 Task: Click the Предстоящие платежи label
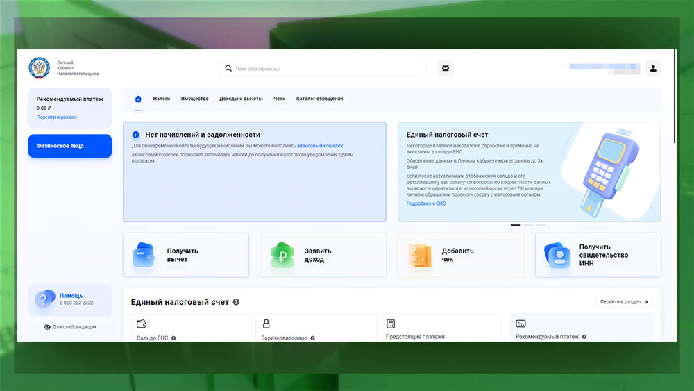pyautogui.click(x=415, y=337)
